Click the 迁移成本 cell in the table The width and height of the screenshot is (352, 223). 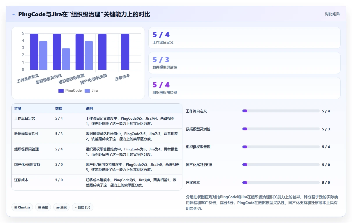[x=21, y=180]
